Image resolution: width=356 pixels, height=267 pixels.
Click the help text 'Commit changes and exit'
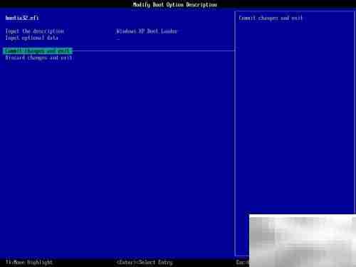pos(271,18)
